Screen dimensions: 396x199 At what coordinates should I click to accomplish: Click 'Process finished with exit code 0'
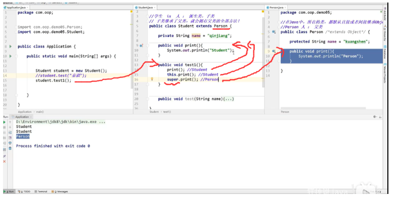coord(53,146)
